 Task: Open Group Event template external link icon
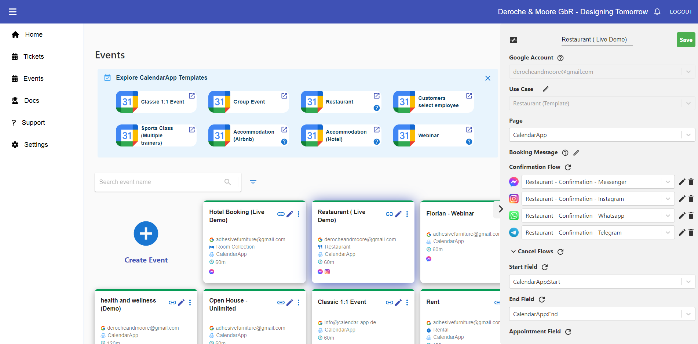(284, 96)
